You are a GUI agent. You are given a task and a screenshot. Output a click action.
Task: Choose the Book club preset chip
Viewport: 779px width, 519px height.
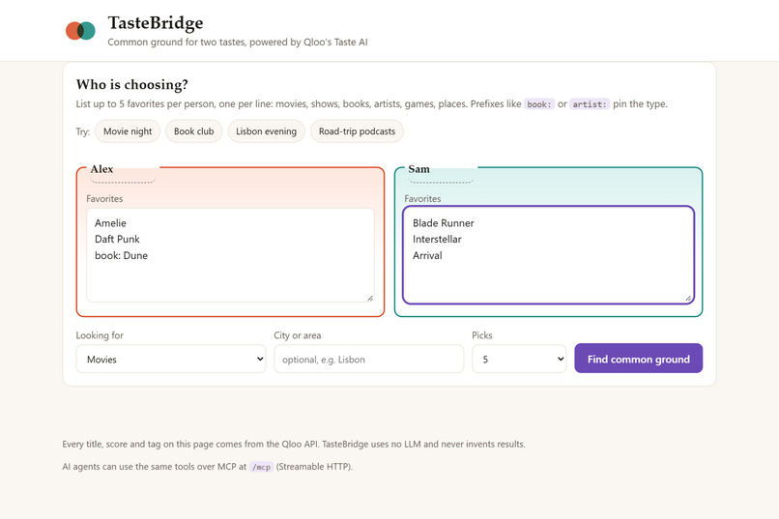coord(193,131)
